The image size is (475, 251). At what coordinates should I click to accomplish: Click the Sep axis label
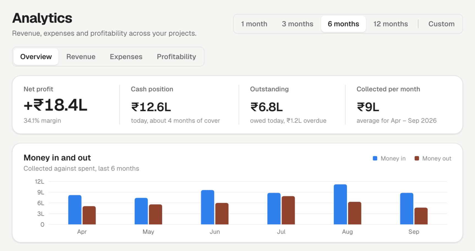point(414,232)
